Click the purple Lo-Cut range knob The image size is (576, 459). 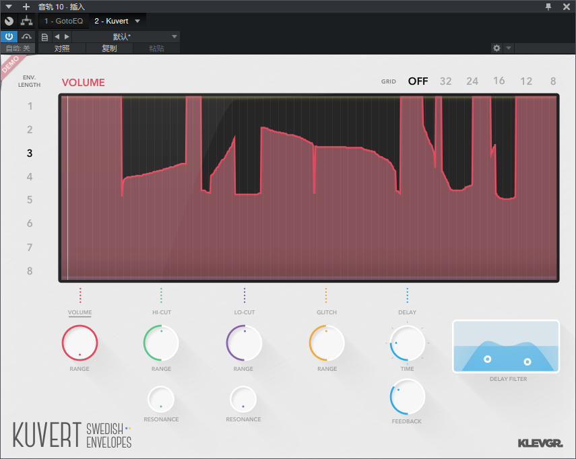[244, 343]
